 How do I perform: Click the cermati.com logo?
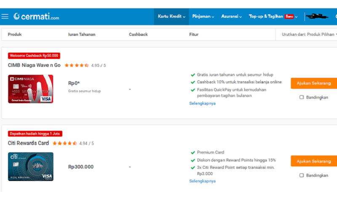tap(36, 16)
